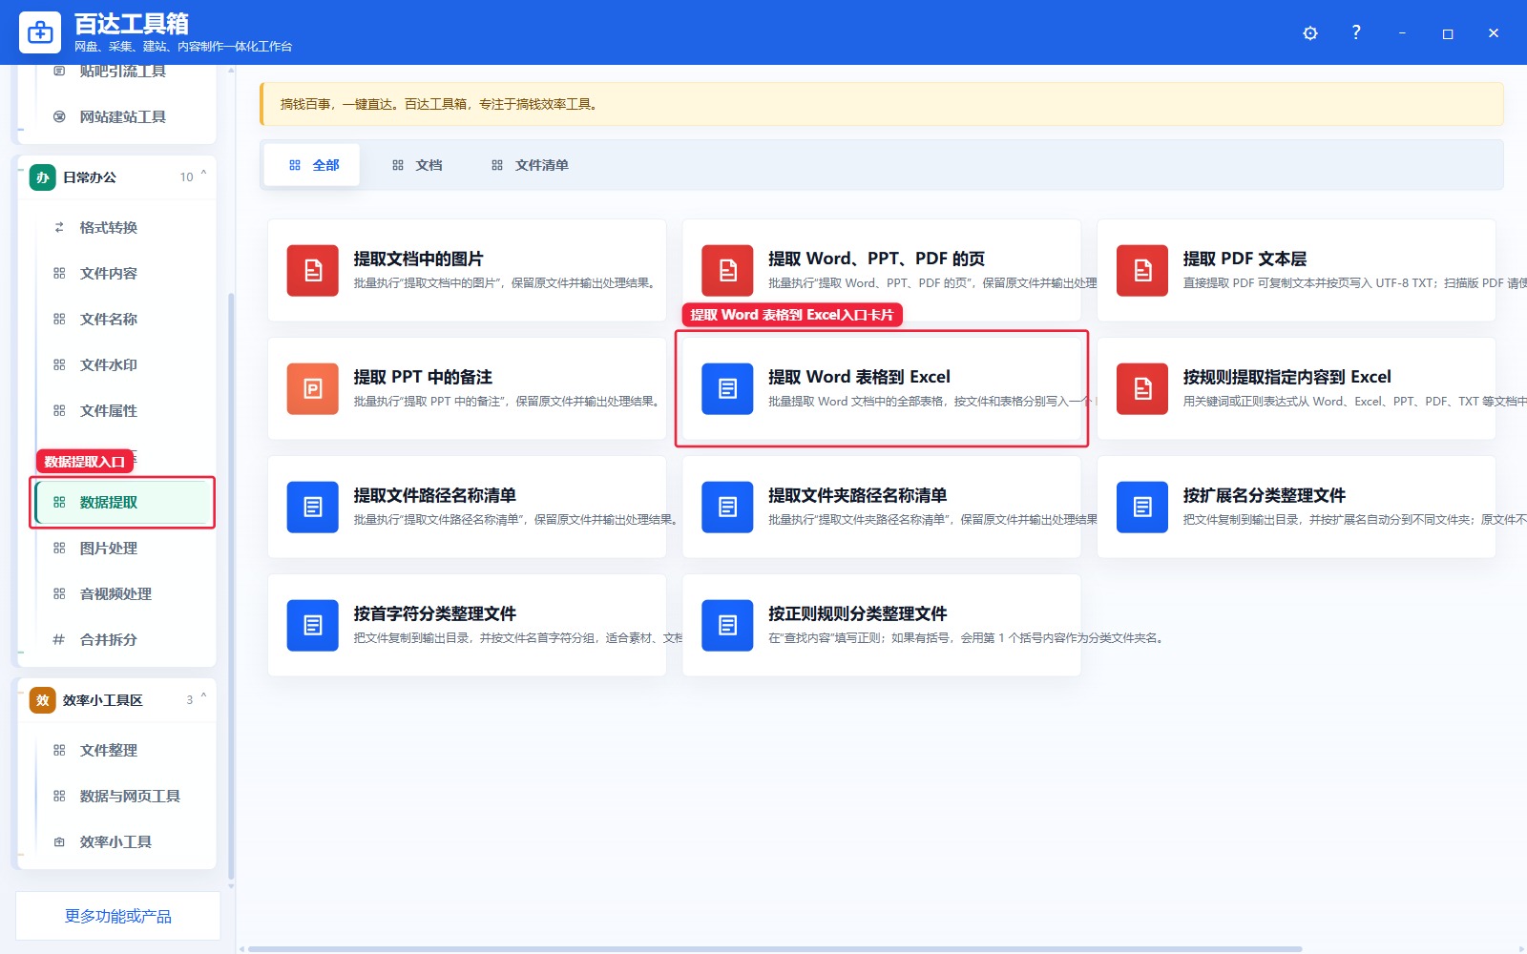Click the blue icon of 按首字符分类整理文件

coord(313,626)
